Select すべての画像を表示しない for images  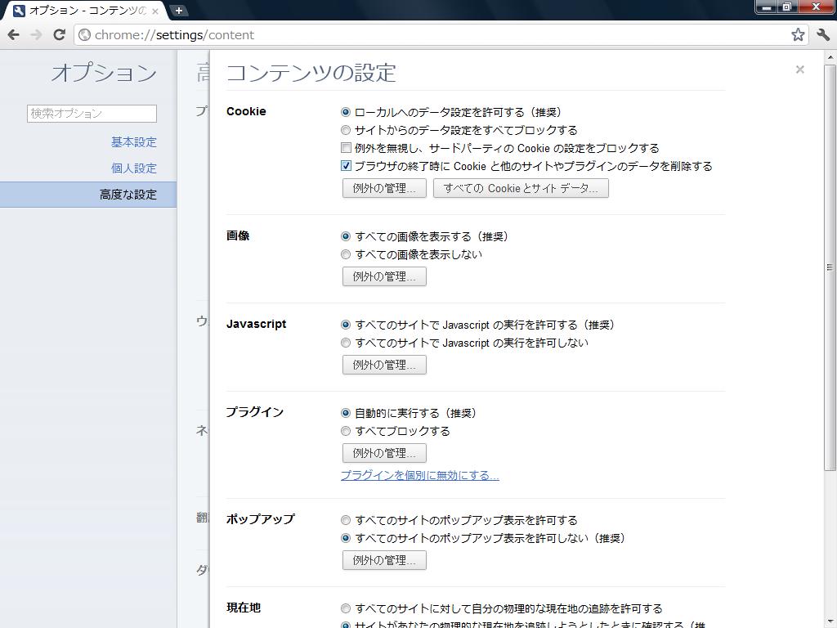[x=346, y=254]
